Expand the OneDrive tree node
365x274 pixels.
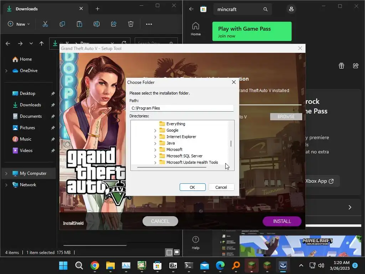coord(6,71)
